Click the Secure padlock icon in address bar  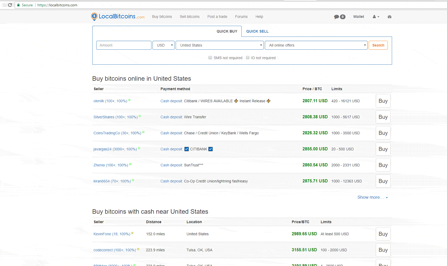tap(18, 5)
